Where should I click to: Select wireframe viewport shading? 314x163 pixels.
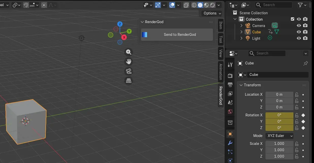point(194,5)
